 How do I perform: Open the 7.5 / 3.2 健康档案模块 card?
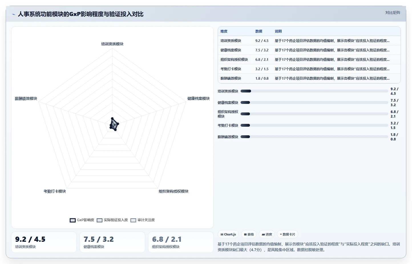tap(112, 242)
